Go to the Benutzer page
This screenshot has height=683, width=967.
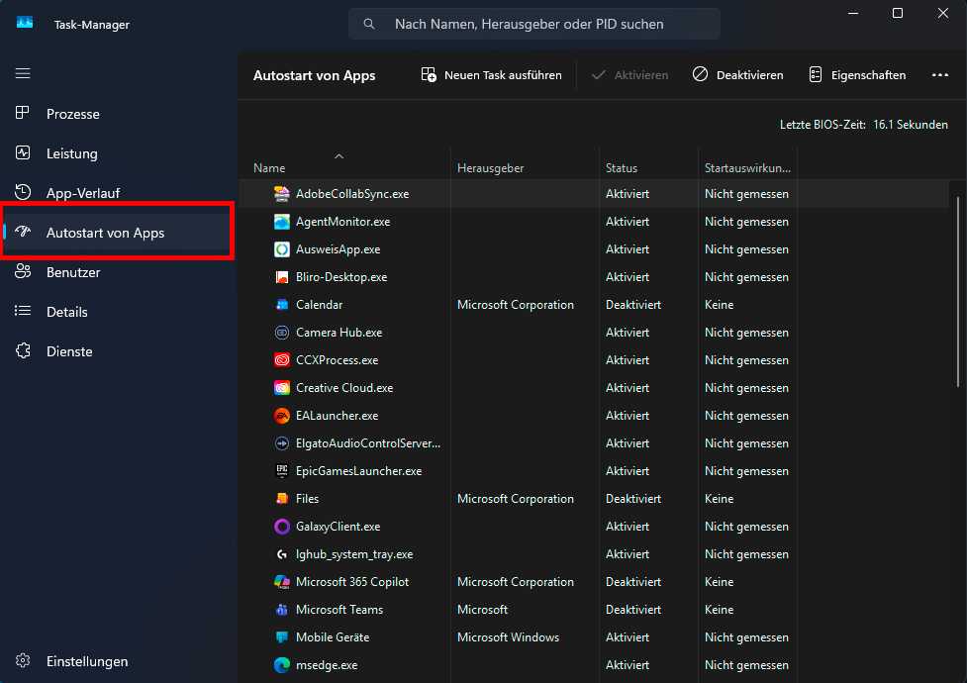[x=117, y=271]
